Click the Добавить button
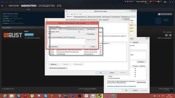175x98 pixels. click(x=54, y=64)
